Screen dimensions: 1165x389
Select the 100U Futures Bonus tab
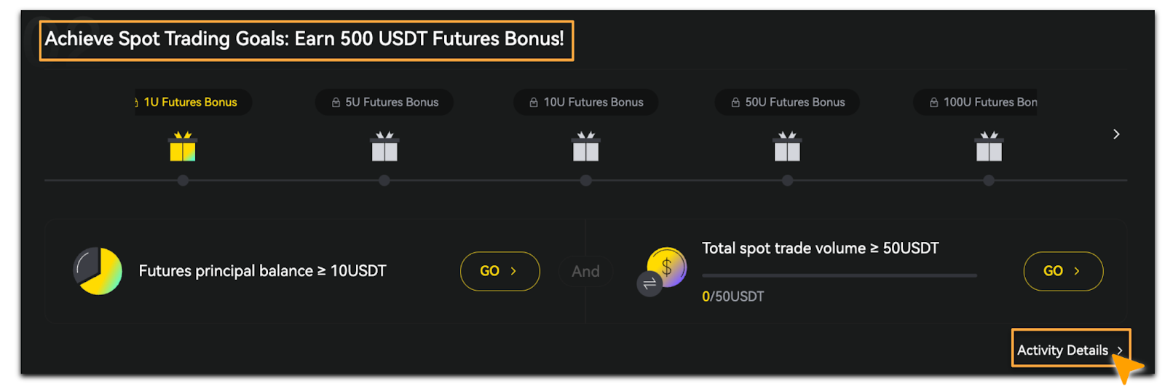point(976,102)
